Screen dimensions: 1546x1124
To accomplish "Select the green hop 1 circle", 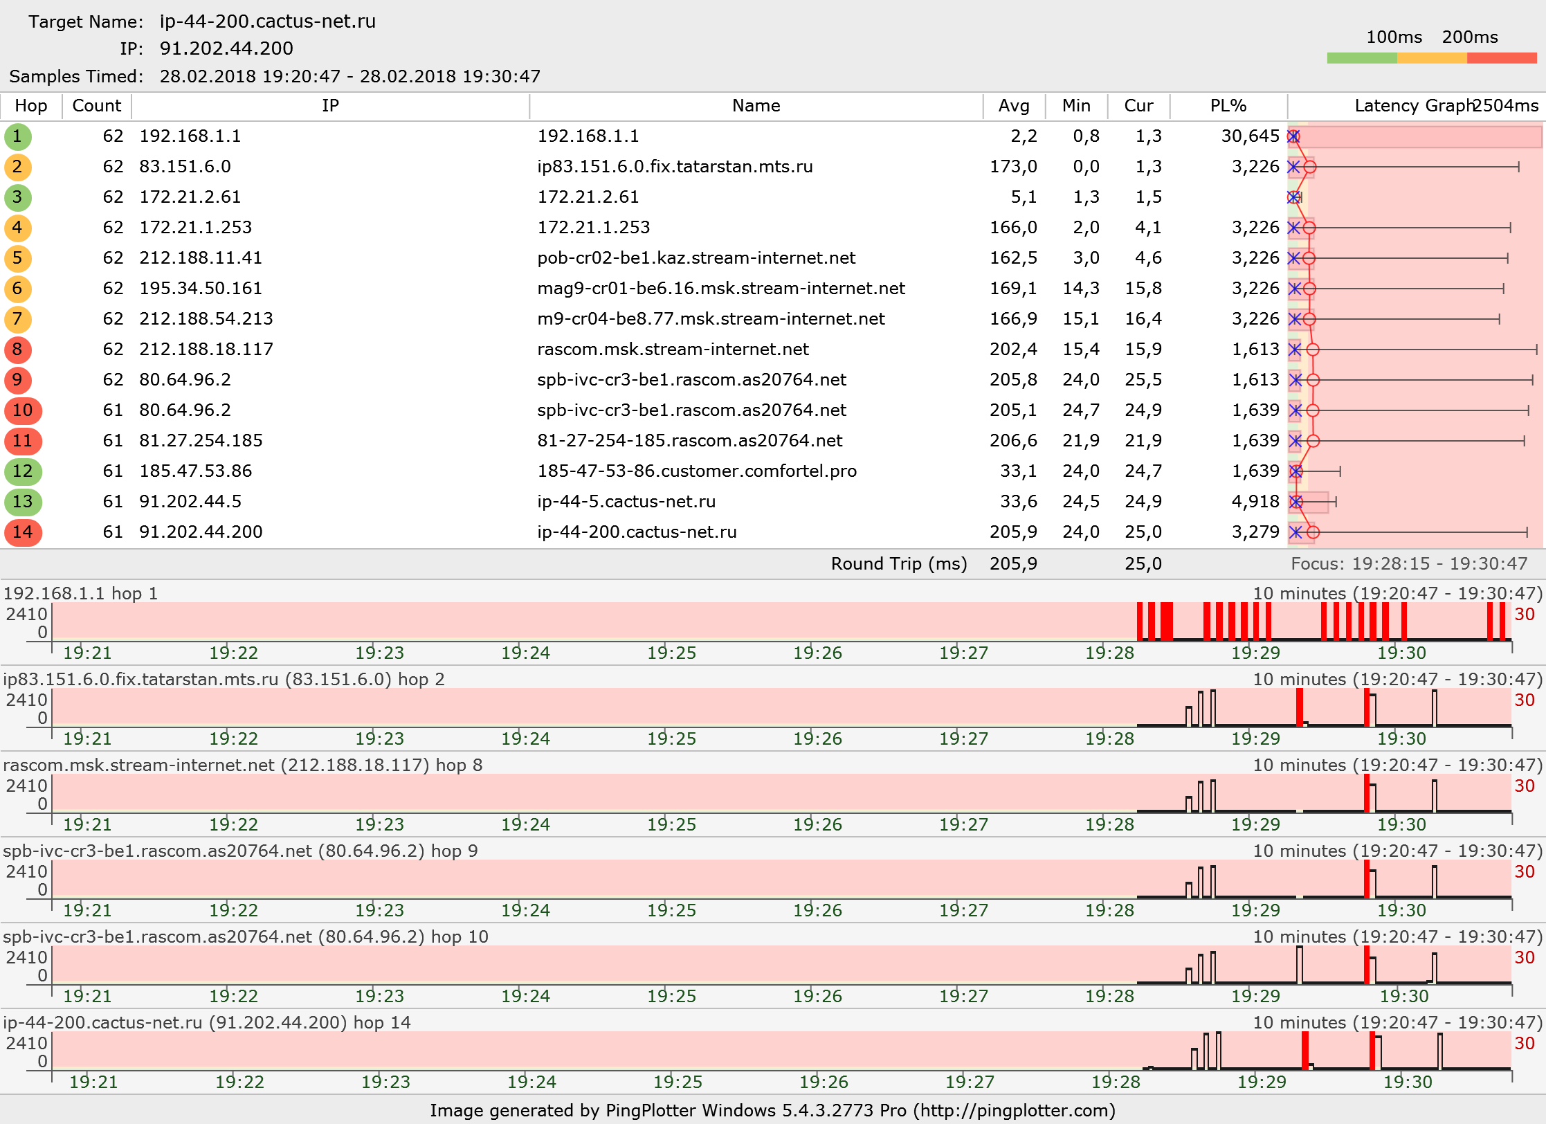I will click(17, 136).
